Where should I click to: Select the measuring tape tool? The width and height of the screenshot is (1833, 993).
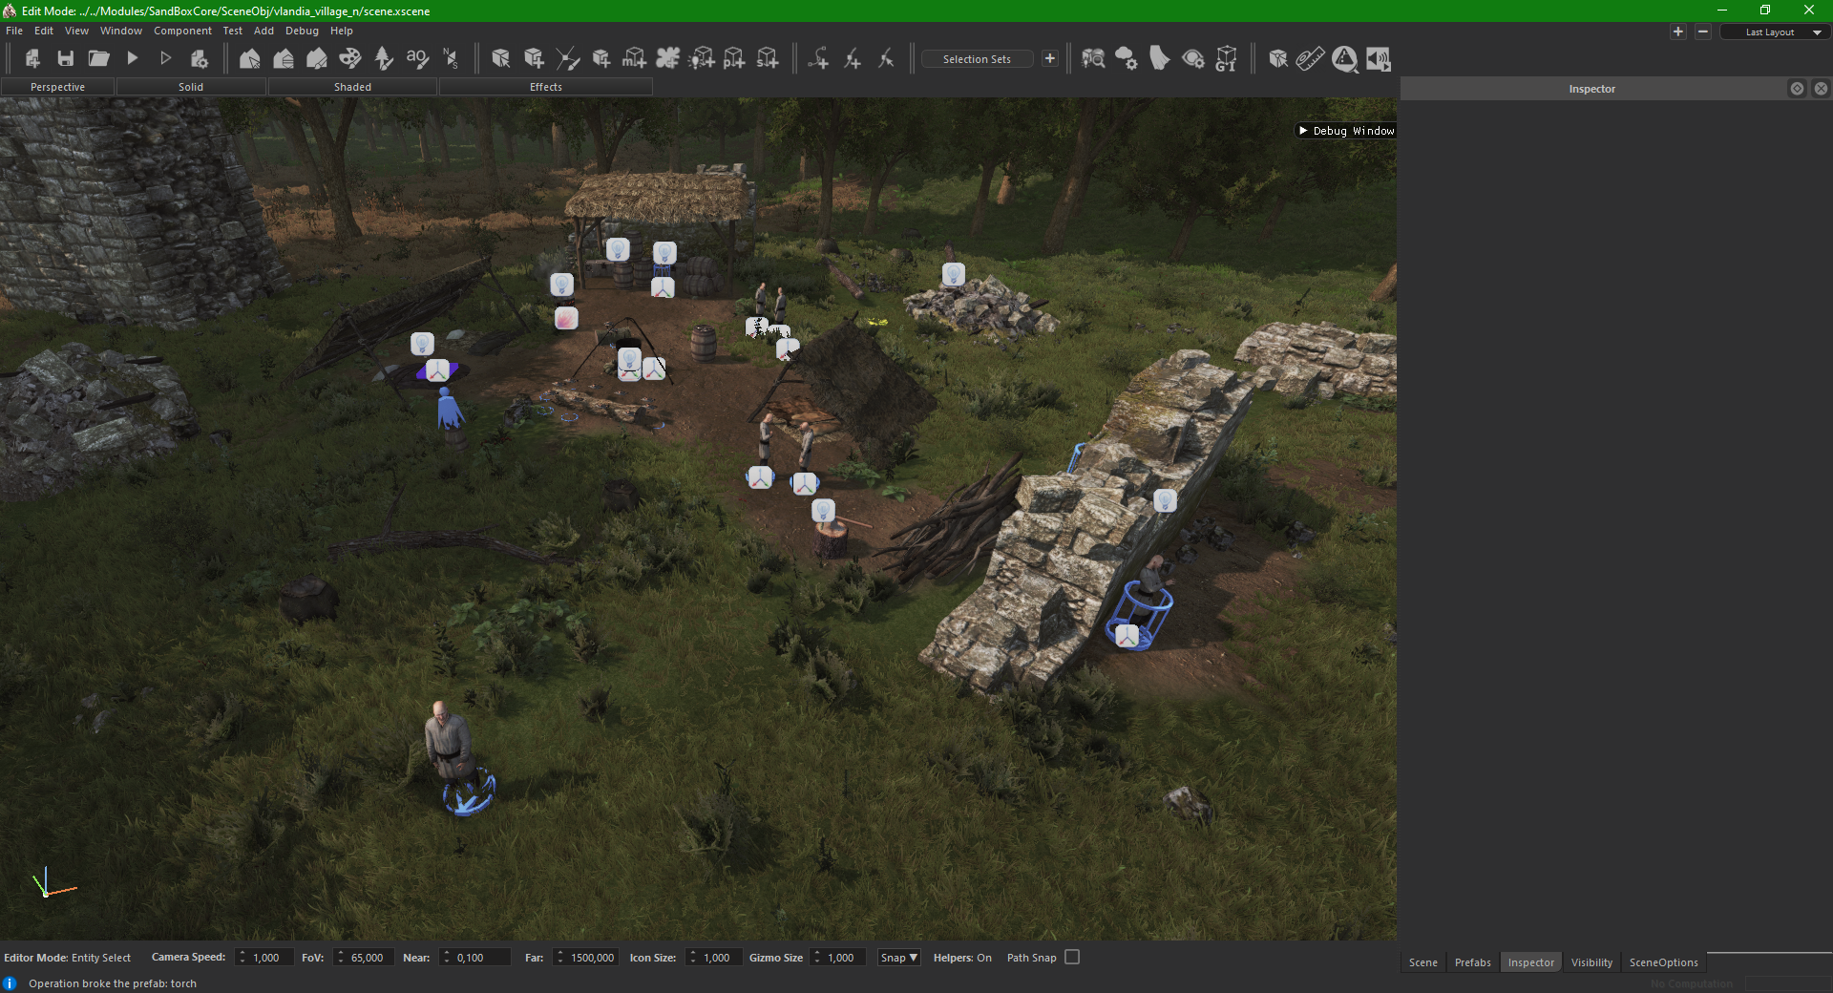(1310, 59)
